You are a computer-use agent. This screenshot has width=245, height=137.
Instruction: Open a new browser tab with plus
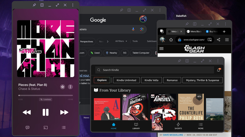tap(224, 32)
